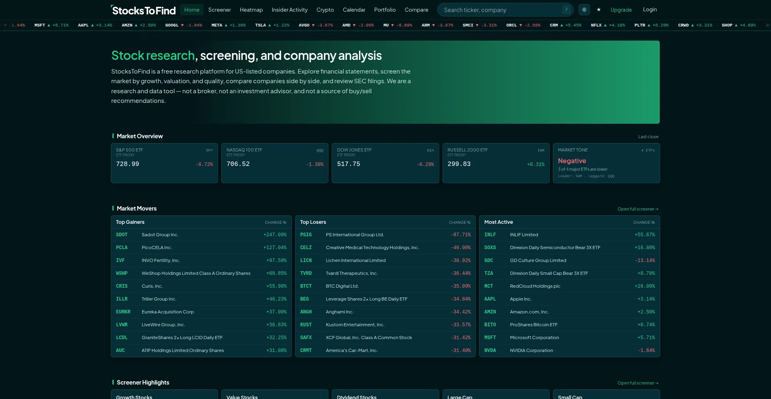771x399 pixels.
Task: Select TZA Small Cap Bear ETF
Action: pos(569,273)
